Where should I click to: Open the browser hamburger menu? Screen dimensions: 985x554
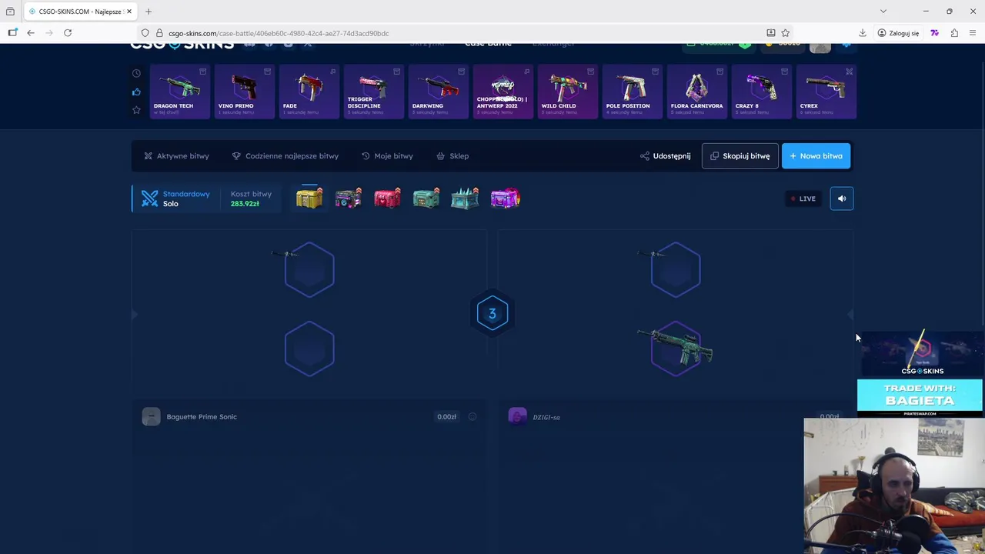pos(973,33)
